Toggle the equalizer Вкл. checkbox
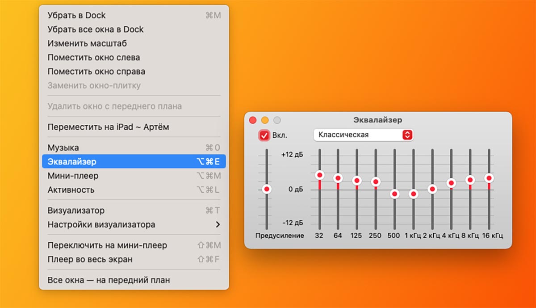Image resolution: width=536 pixels, height=308 pixels. click(264, 135)
